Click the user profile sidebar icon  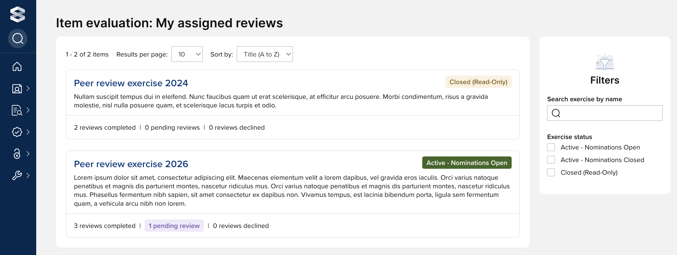[17, 88]
